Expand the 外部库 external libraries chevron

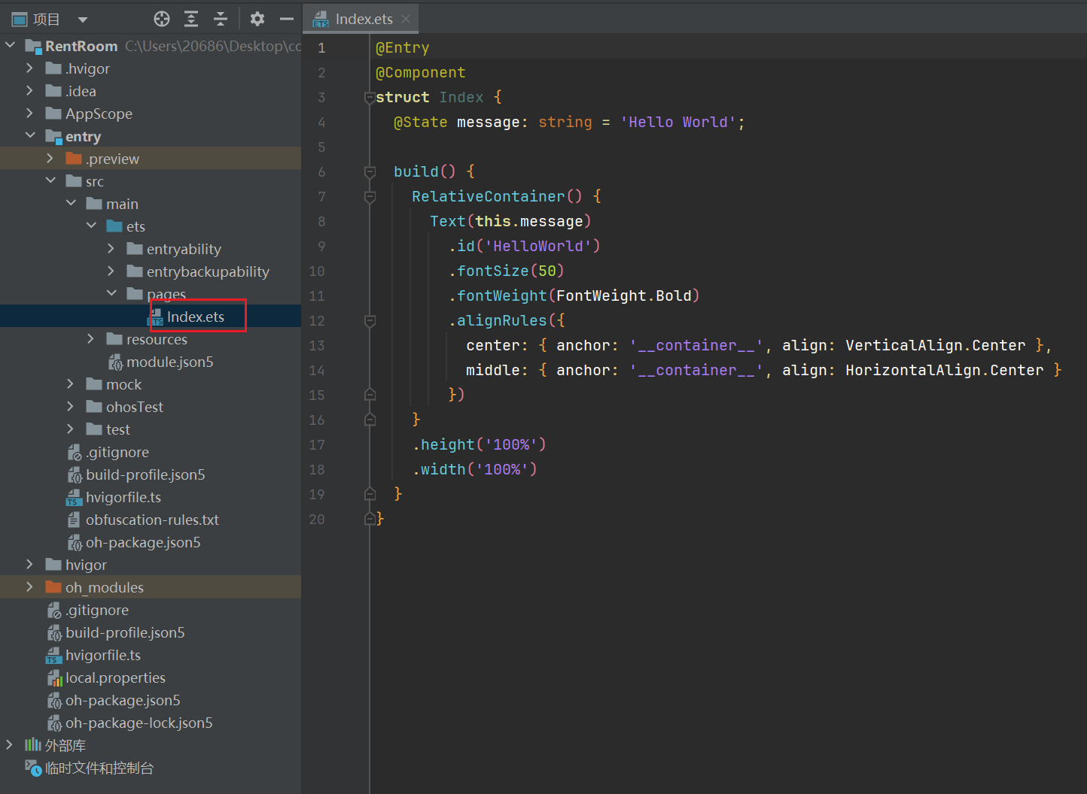pyautogui.click(x=9, y=745)
